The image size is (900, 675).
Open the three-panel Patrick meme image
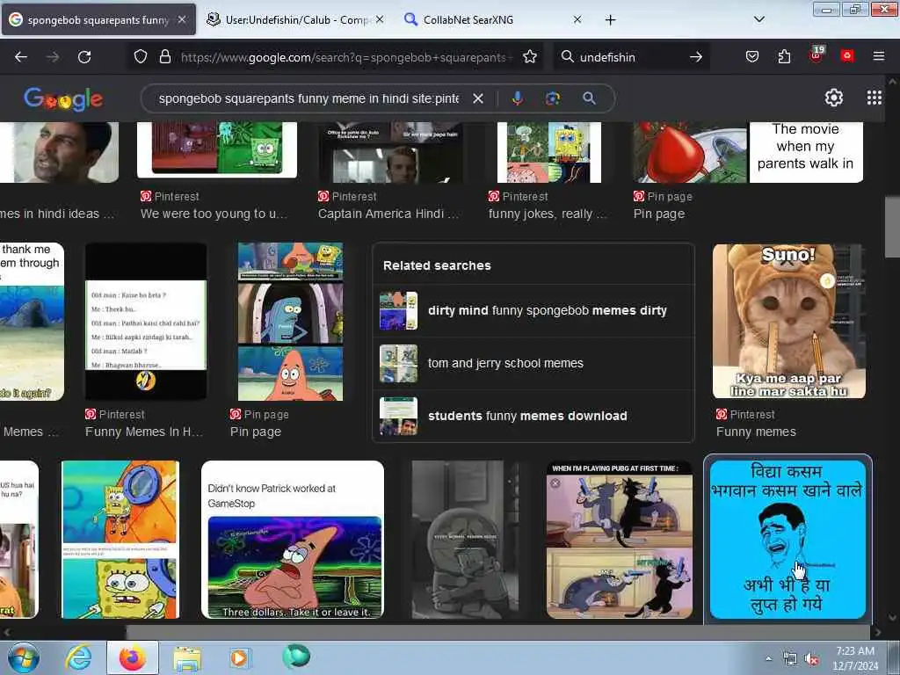[x=290, y=322]
